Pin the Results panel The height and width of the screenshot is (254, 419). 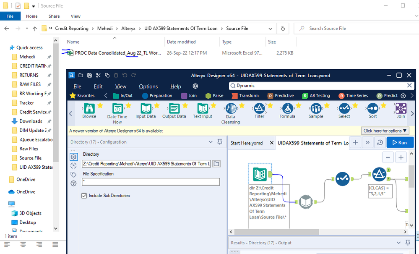(x=408, y=243)
